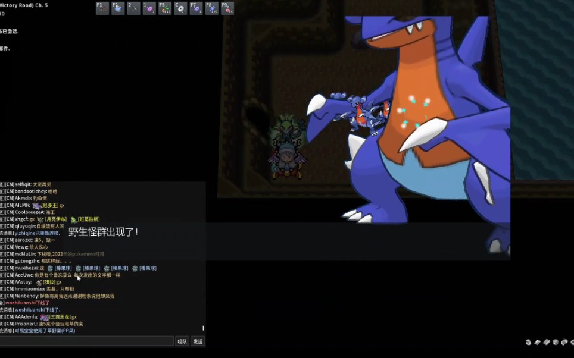Click player name bandaotiehey in chat
The height and width of the screenshot is (358, 574).
tap(30, 191)
